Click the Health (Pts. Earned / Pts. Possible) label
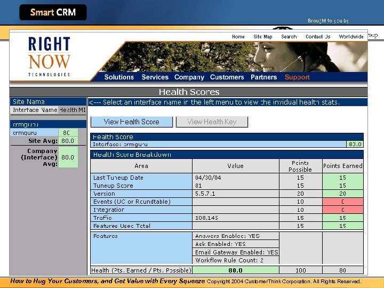The width and height of the screenshot is (384, 288). [x=141, y=270]
